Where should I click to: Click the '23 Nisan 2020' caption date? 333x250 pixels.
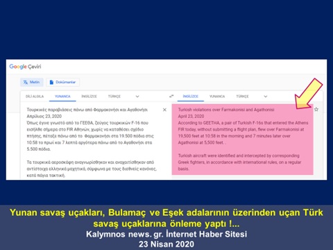[x=166, y=244]
